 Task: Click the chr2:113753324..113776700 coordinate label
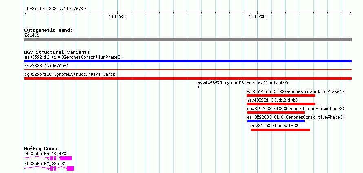point(55,9)
